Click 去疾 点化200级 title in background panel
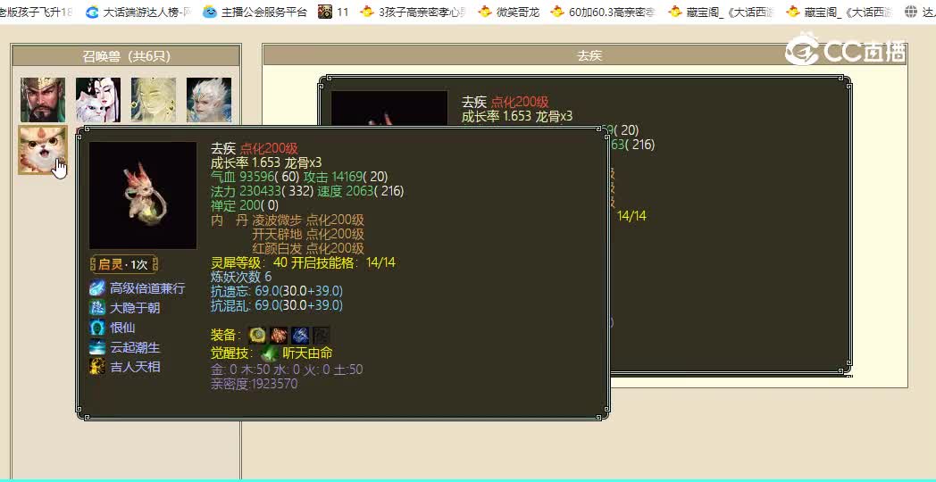 [x=505, y=102]
